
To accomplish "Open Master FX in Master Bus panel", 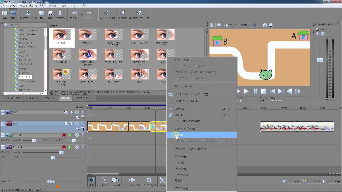I will pyautogui.click(x=318, y=34).
